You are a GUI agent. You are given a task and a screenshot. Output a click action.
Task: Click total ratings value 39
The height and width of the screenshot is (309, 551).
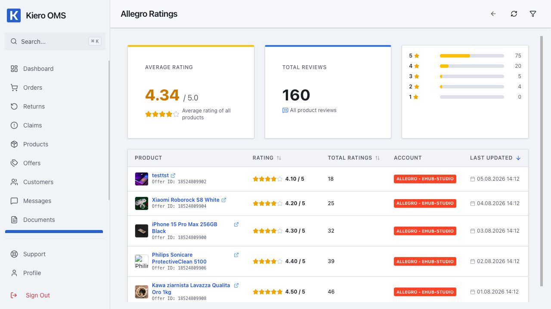coord(331,261)
